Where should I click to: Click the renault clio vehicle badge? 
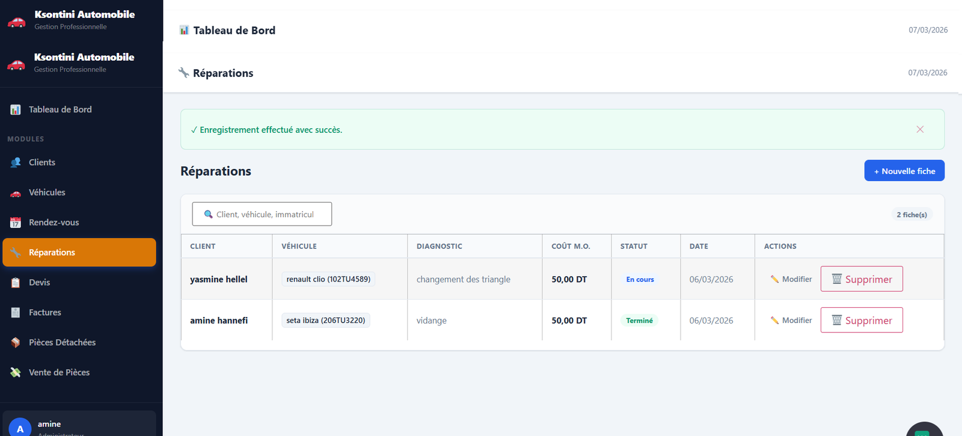328,279
